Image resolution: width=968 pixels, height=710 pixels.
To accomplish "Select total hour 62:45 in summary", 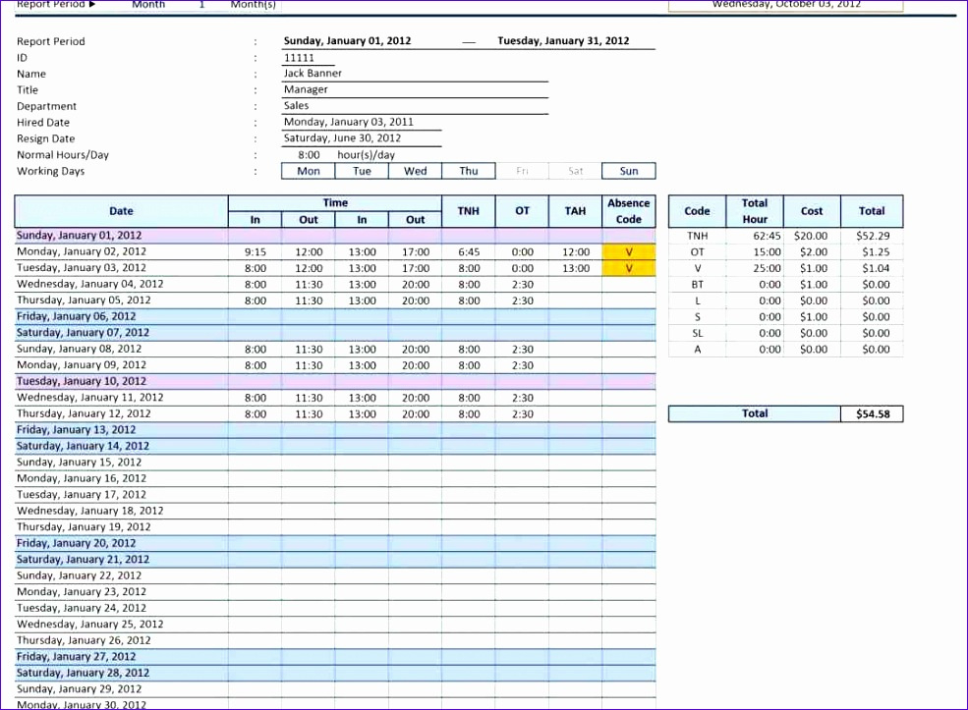I will [x=755, y=236].
